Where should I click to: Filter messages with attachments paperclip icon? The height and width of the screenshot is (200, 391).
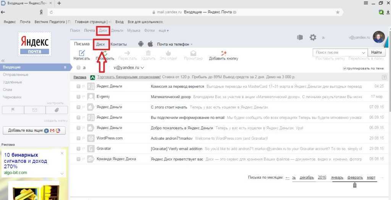coord(57,110)
